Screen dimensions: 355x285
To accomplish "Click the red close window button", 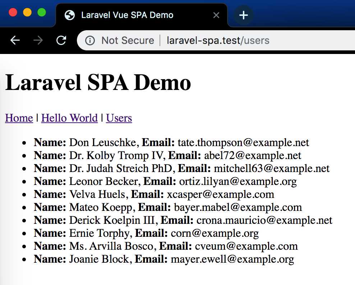I will 13,12.
